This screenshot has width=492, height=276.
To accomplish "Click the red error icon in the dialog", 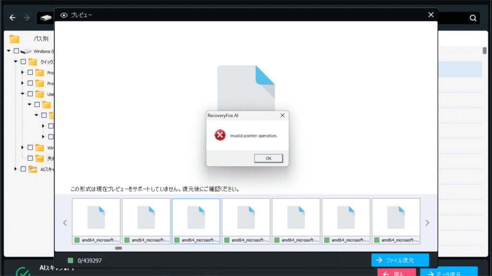I will click(220, 135).
